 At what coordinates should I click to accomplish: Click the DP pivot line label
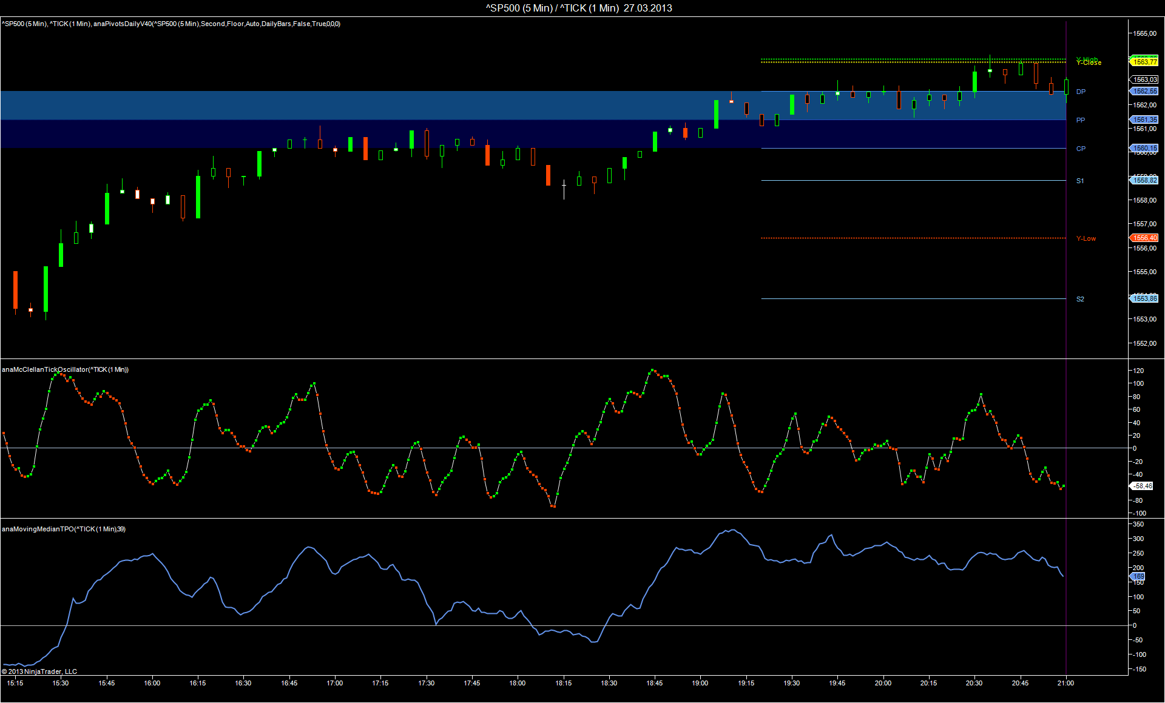[1081, 92]
